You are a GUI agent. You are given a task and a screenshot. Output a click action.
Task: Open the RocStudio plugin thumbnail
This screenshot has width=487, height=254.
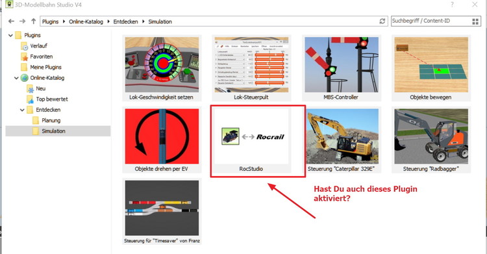point(251,140)
